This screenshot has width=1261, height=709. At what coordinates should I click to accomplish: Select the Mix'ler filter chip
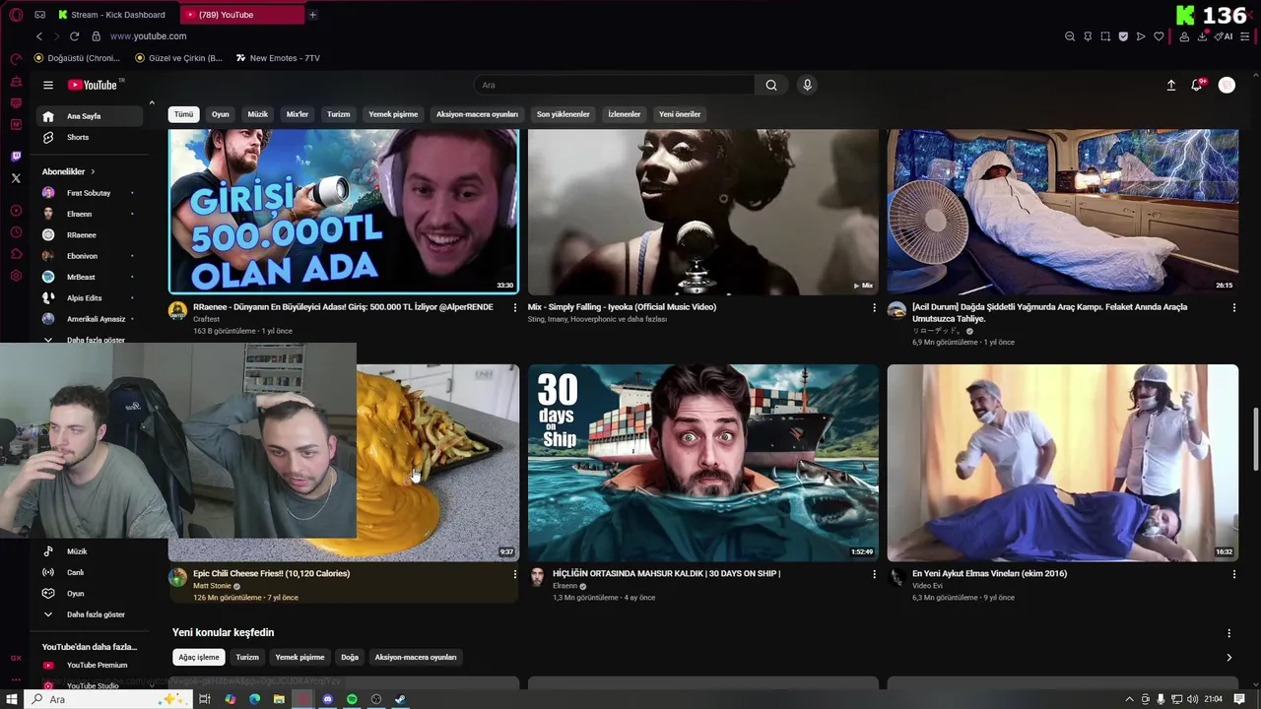point(298,114)
